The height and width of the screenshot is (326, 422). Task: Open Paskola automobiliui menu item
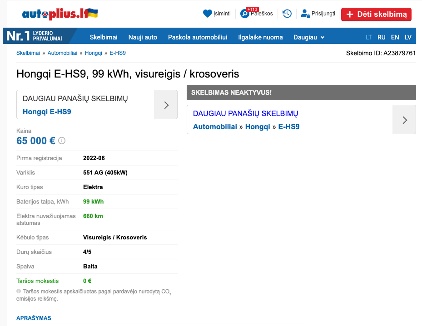tap(198, 37)
